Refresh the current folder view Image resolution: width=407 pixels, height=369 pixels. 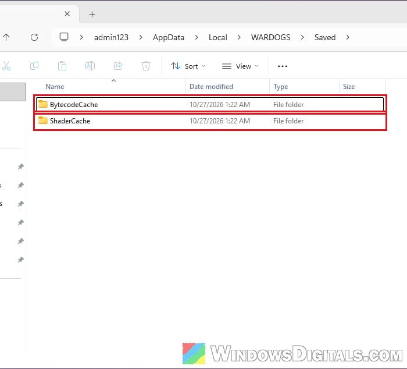point(34,37)
